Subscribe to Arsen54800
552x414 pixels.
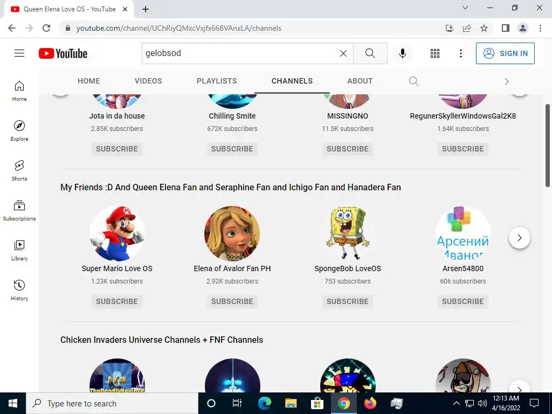(x=463, y=301)
